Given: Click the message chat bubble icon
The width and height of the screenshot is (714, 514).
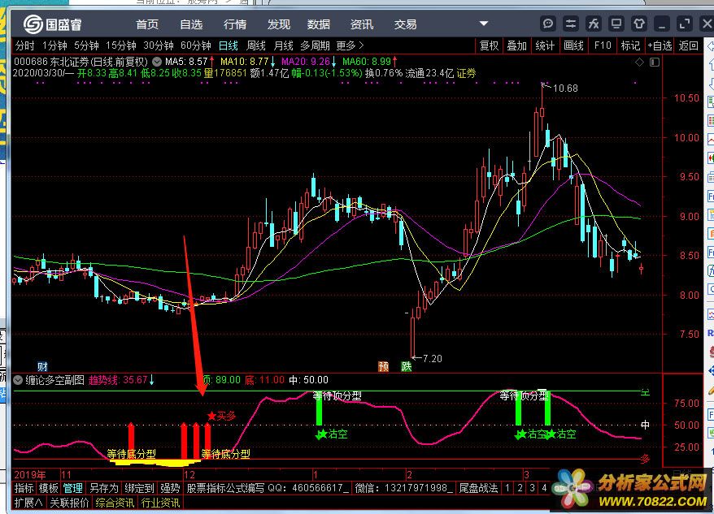Looking at the screenshot, I should [550, 24].
